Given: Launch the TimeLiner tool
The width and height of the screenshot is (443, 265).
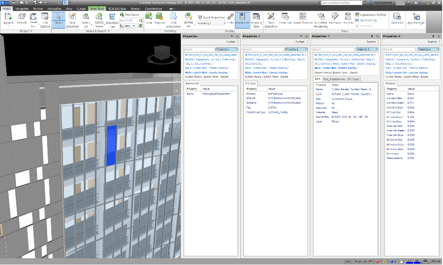Looking at the screenshot, I should point(285,19).
